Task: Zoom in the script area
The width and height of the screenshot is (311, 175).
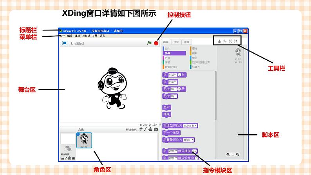Action: 238,154
